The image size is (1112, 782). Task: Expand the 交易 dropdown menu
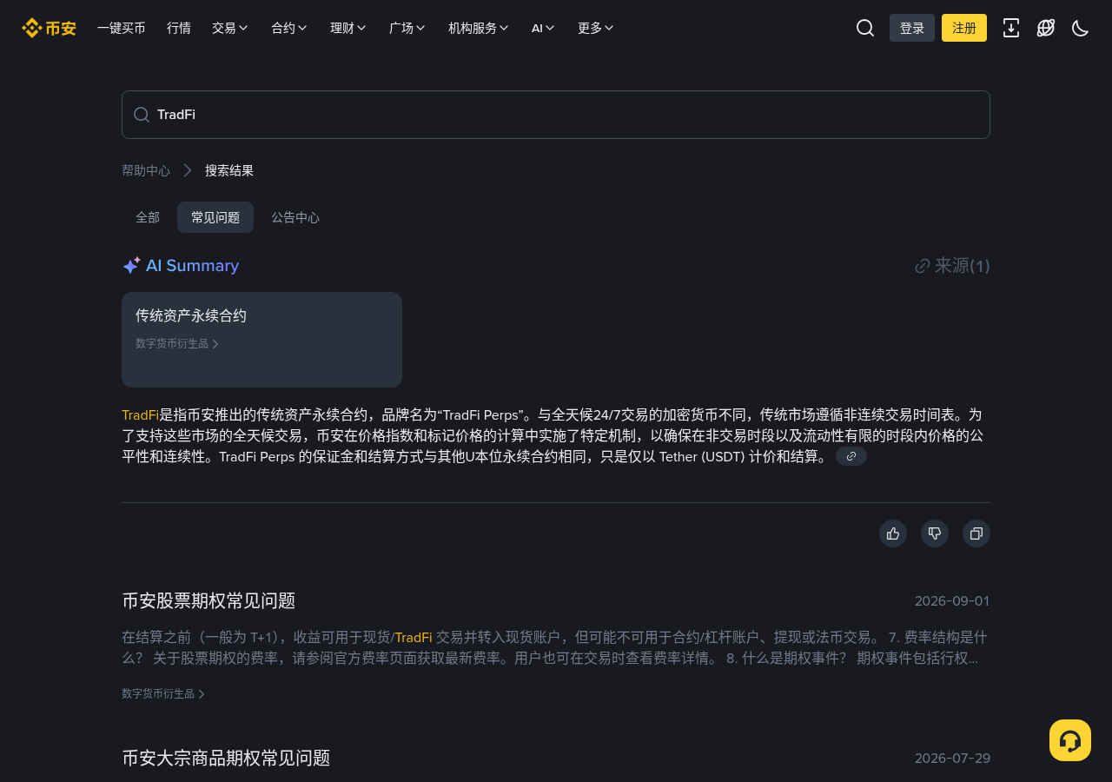click(230, 28)
